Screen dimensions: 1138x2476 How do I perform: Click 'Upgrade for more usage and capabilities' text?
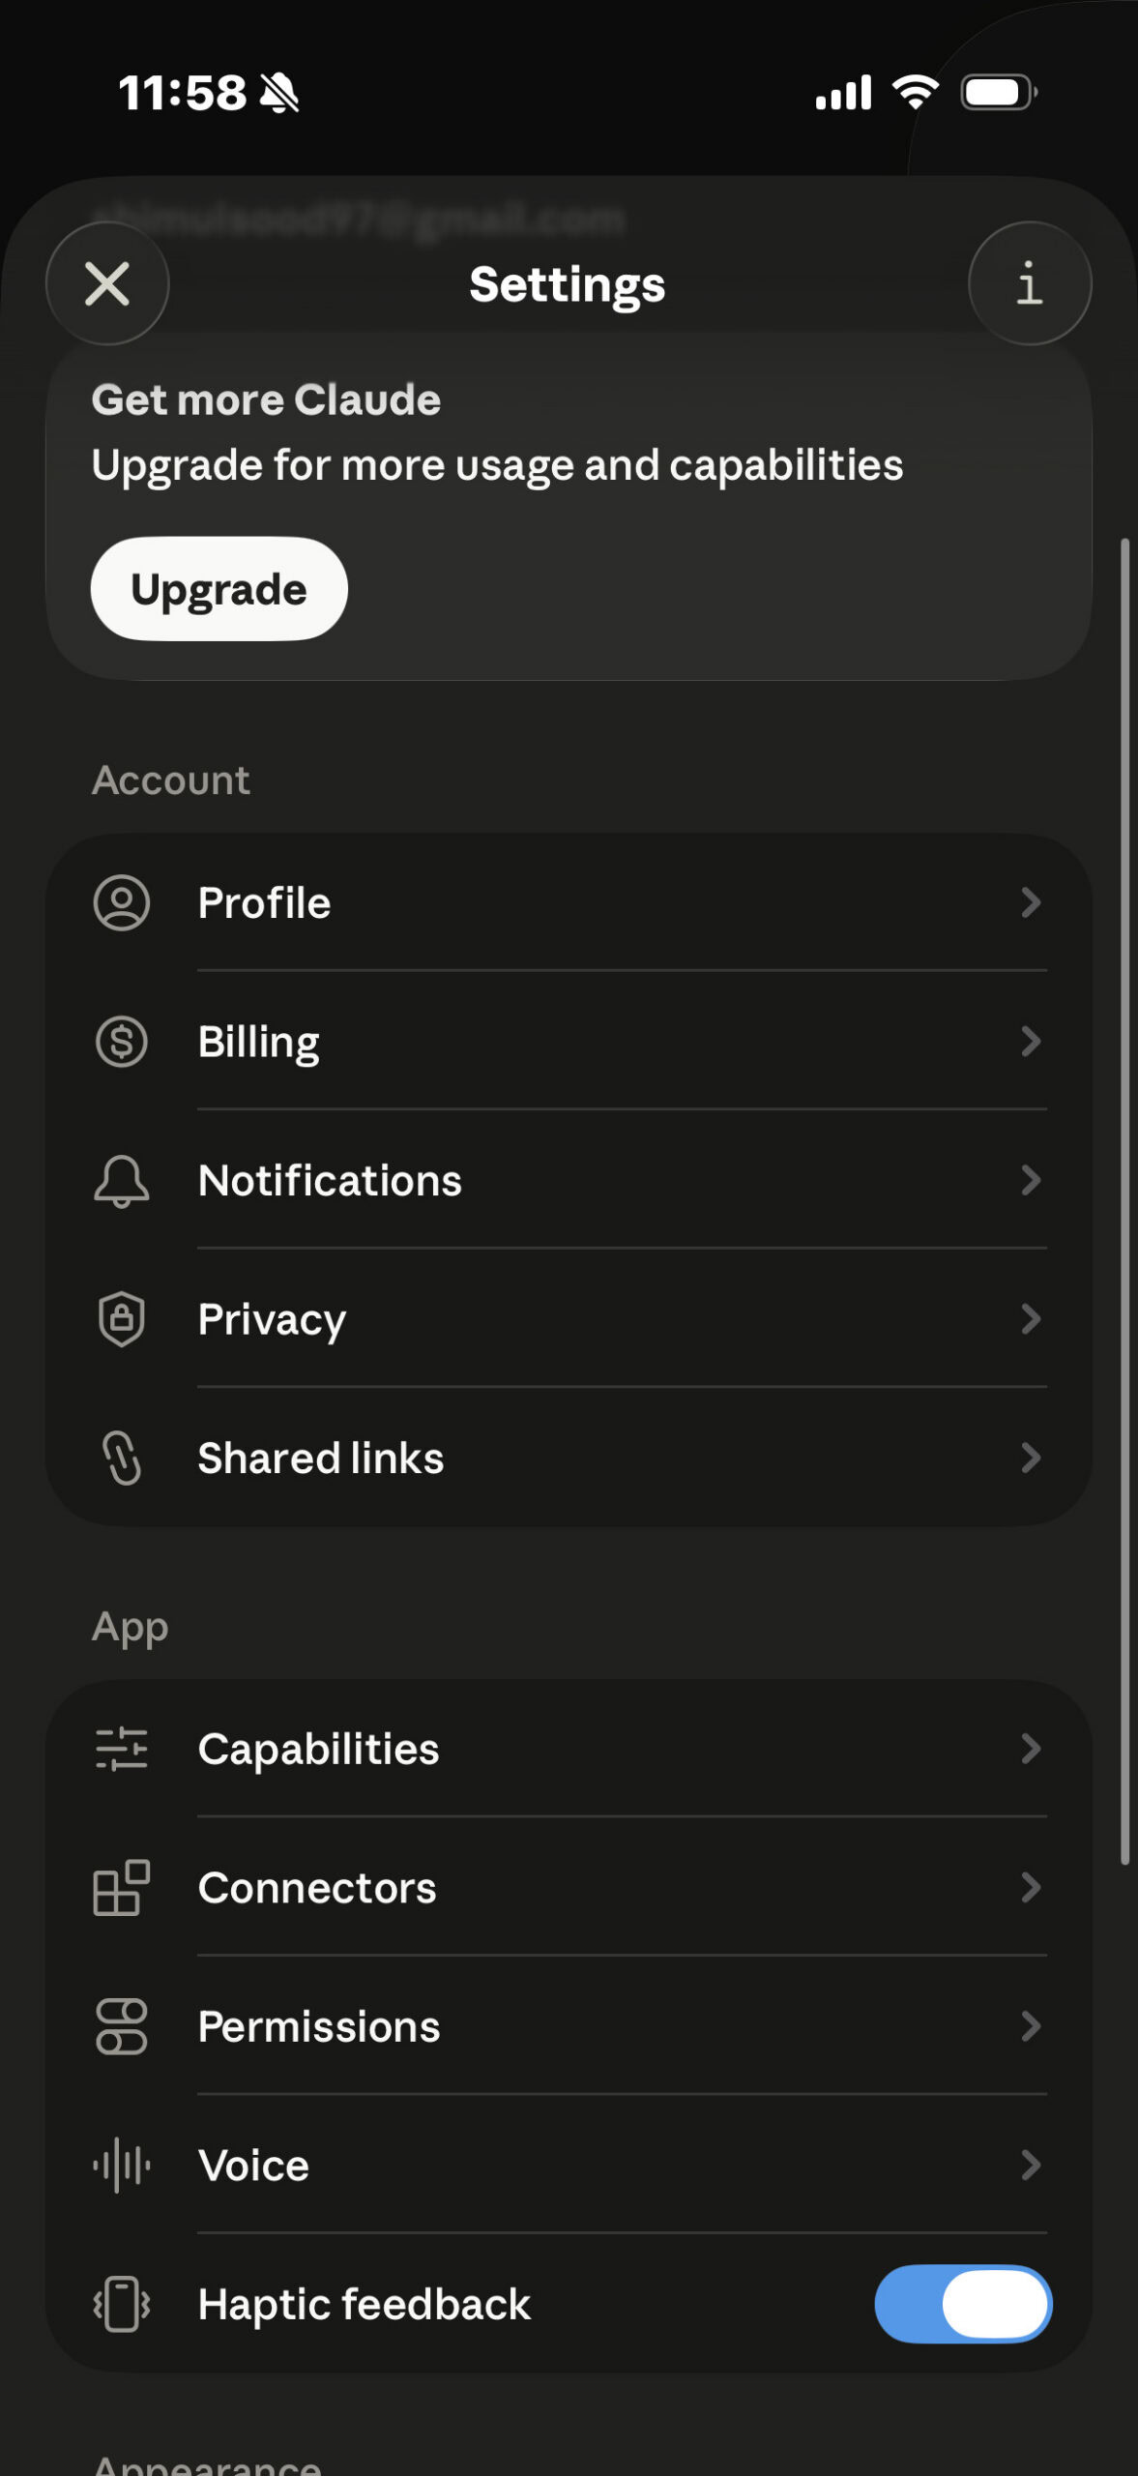(x=497, y=466)
